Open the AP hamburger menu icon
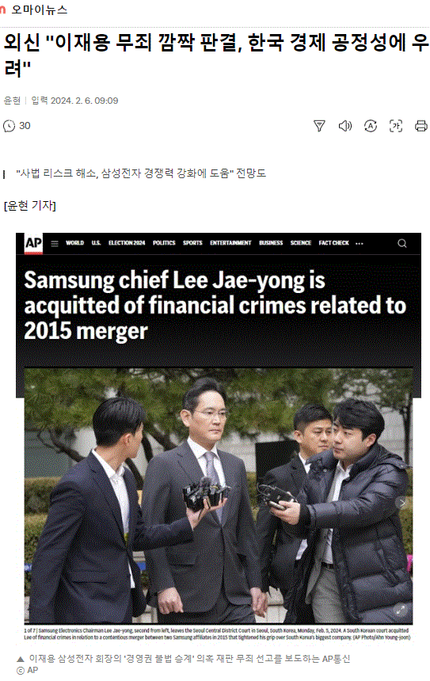This screenshot has height=681, width=430. click(x=55, y=243)
